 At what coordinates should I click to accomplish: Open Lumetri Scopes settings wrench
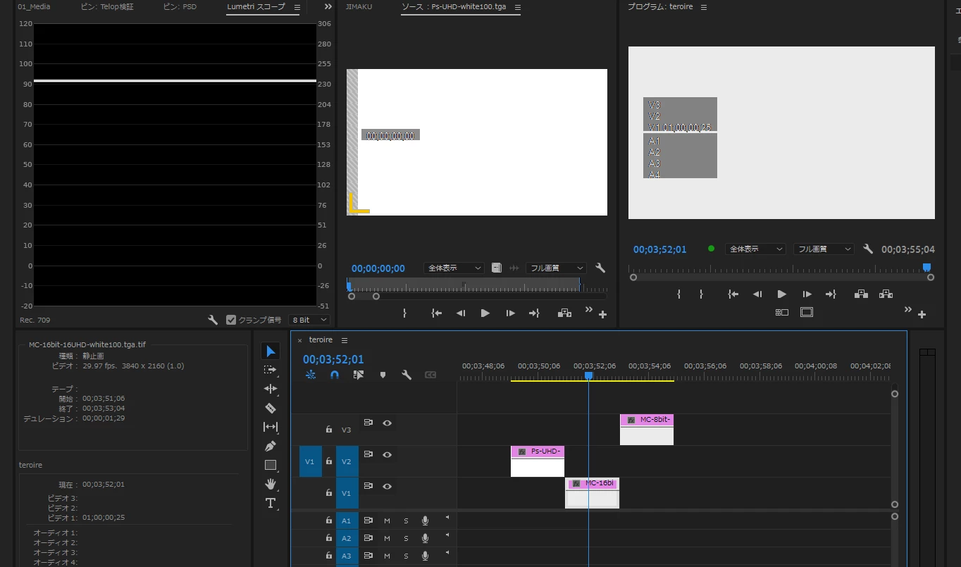(213, 320)
